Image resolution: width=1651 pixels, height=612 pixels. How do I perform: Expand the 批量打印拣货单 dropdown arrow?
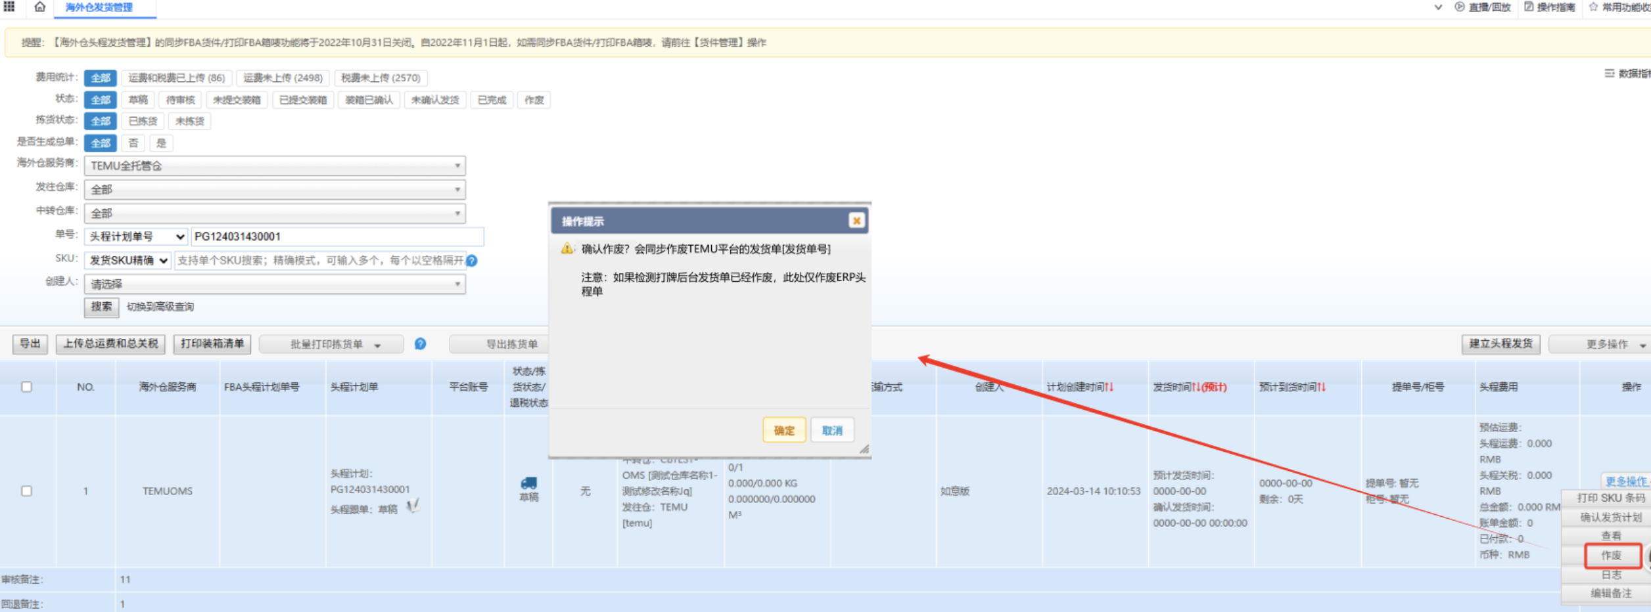pos(377,344)
